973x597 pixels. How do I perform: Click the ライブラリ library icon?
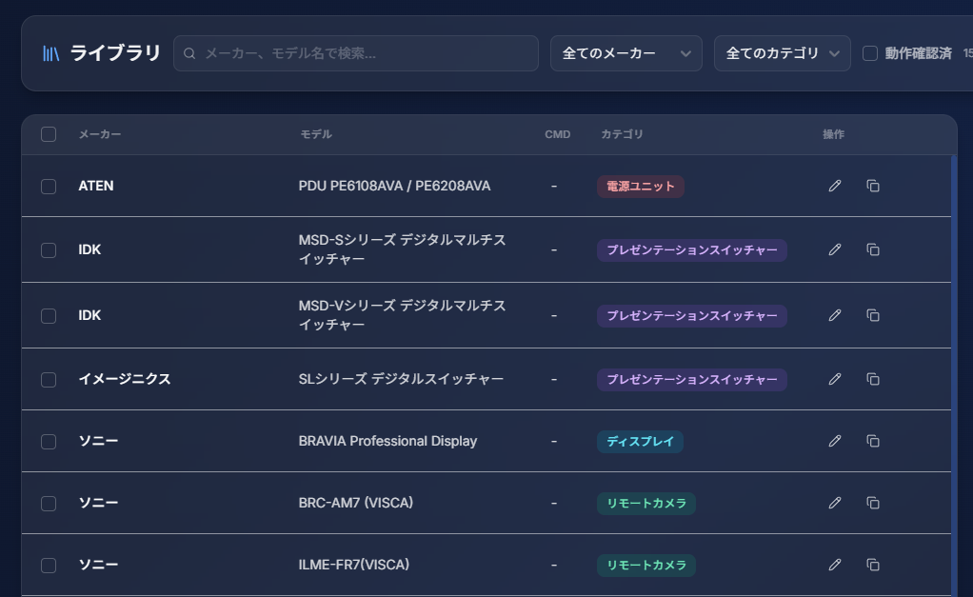[50, 53]
